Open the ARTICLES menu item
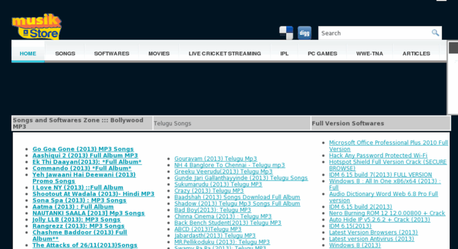This screenshot has width=458, height=249. (x=416, y=54)
